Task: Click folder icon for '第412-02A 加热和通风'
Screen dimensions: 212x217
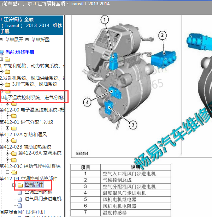Action: (14, 128)
